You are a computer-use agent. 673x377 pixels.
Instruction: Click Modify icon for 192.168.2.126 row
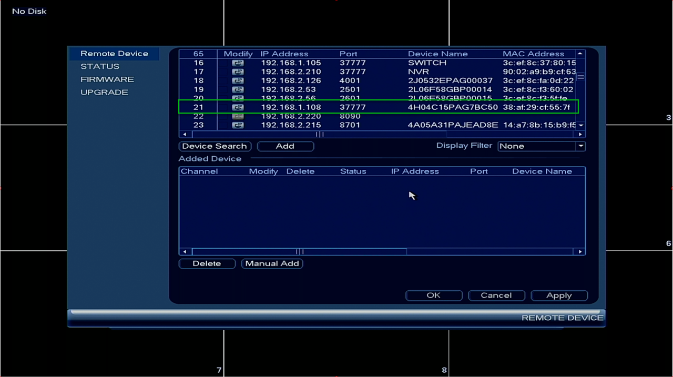point(238,81)
